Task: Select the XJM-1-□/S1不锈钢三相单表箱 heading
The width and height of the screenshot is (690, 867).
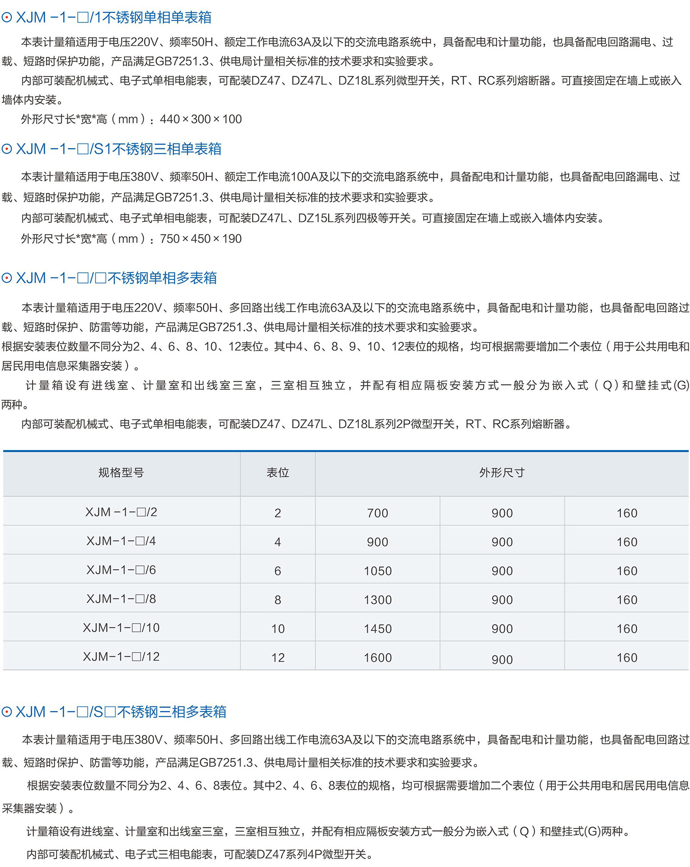Action: (119, 149)
